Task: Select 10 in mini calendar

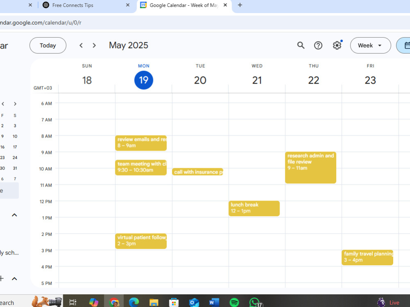Action: (x=15, y=136)
